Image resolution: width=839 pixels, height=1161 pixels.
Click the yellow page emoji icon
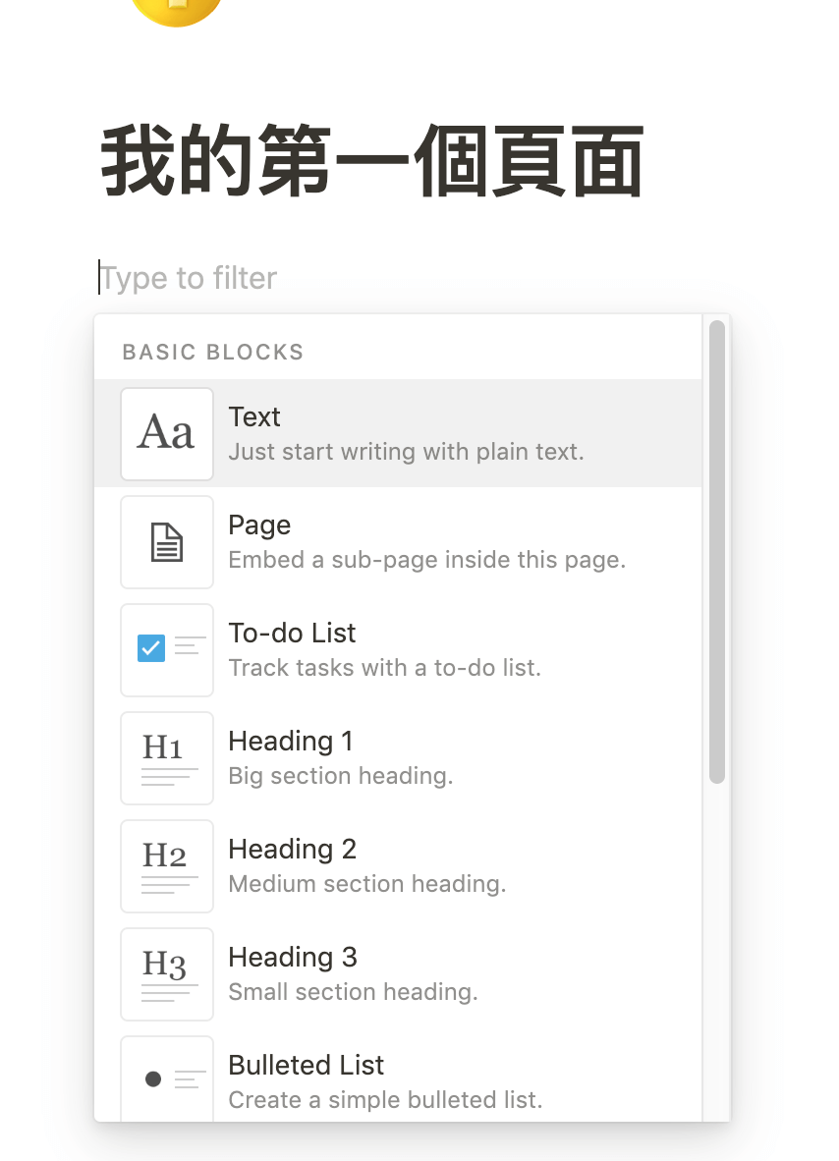click(x=177, y=10)
